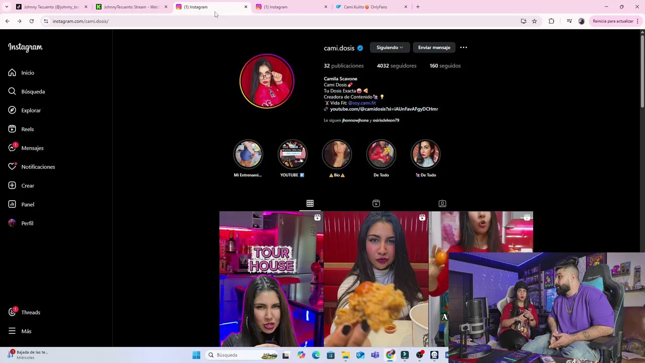645x363 pixels.
Task: Click Enviar mensaje button
Action: (x=434, y=47)
